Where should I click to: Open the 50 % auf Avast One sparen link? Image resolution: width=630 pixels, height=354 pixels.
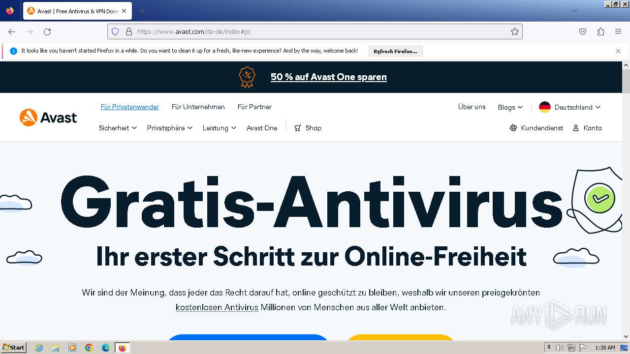pyautogui.click(x=328, y=77)
